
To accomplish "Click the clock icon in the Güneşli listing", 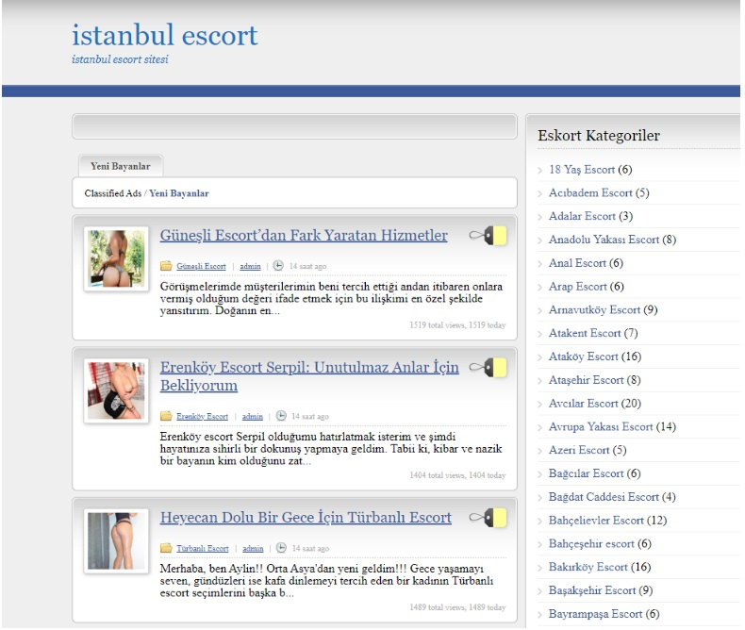I will [x=279, y=266].
